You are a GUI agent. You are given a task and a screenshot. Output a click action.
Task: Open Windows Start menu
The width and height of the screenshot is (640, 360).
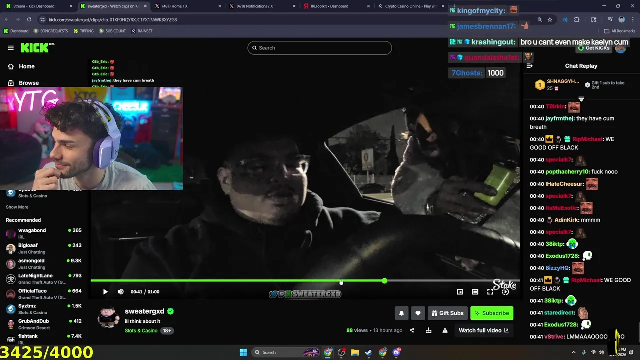(243, 352)
